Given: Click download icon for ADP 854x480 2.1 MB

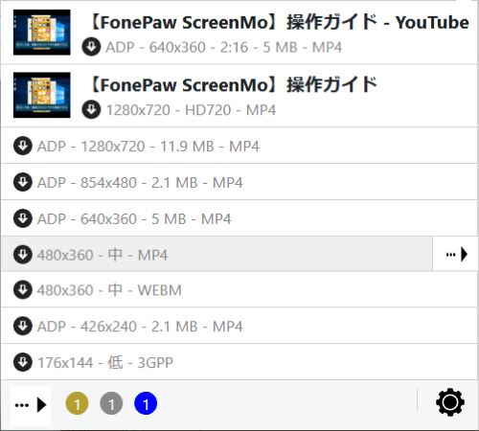Looking at the screenshot, I should (23, 182).
